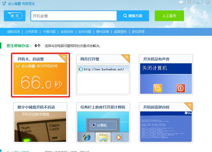212x152 pixels.
Task: Close the 电脑医生 window
Action: 207,2
